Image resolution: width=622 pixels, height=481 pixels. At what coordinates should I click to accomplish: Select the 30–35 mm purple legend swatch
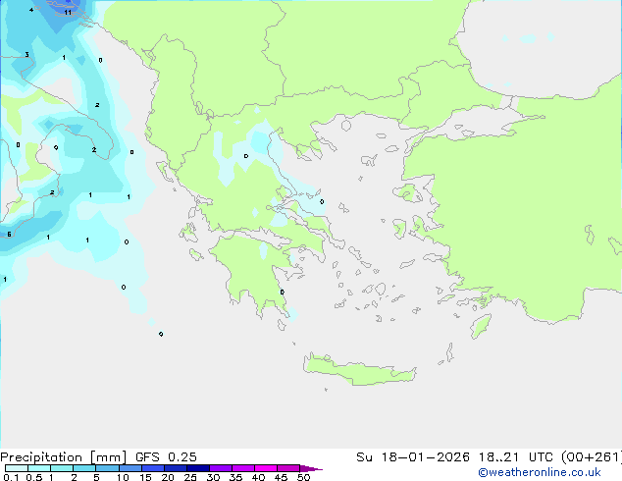tap(221, 468)
